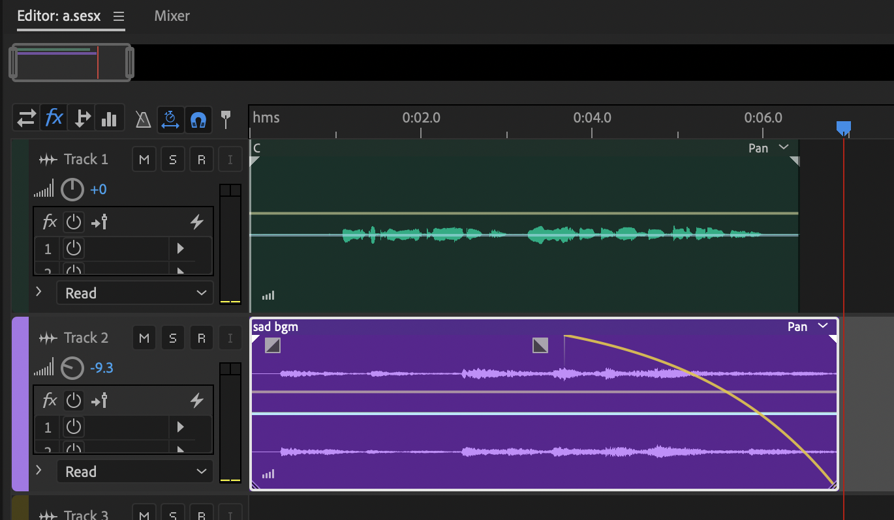Viewport: 894px width, 520px height.
Task: Open Track 1 automation mode Read dropdown
Action: click(x=135, y=293)
